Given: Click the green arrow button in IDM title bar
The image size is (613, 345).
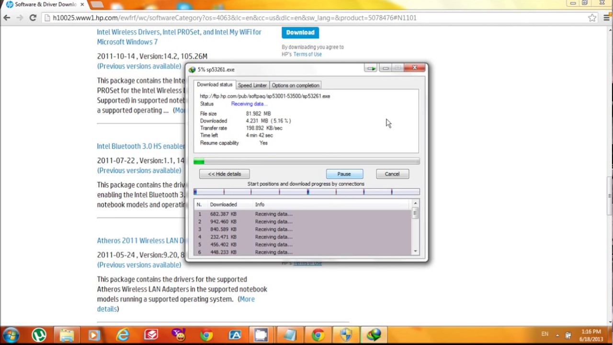Looking at the screenshot, I should [x=371, y=69].
